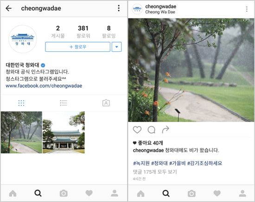Open the facebook.com/cheongwadae link
Viewport: 255px width, 202px height.
coord(44,86)
